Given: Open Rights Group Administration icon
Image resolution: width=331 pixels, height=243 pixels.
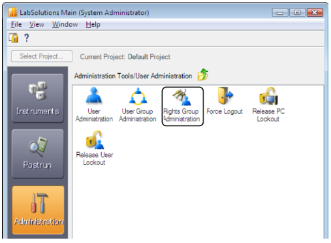Looking at the screenshot, I should pyautogui.click(x=182, y=106).
